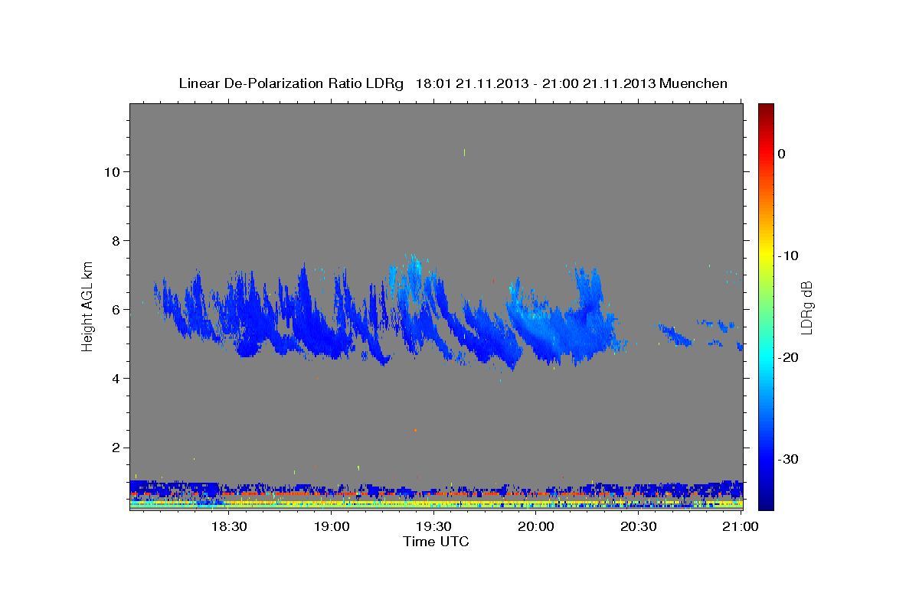Click the '18:30' time axis label
Screen dimensions: 919x612
(x=229, y=526)
